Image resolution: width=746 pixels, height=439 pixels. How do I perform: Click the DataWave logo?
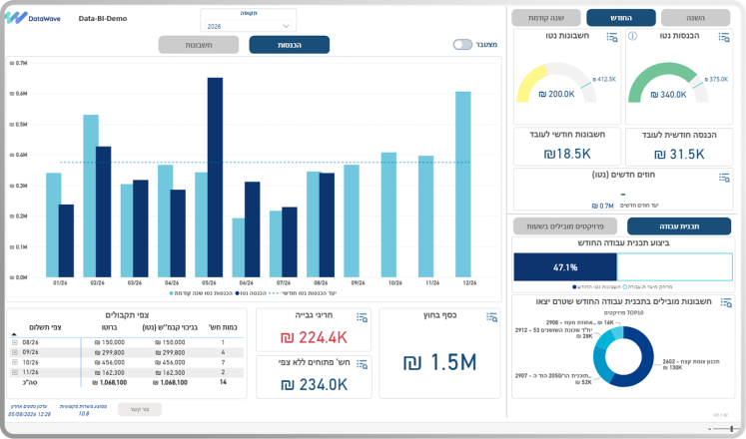click(32, 18)
